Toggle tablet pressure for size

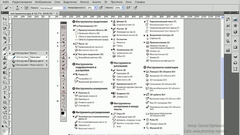(x=135, y=7)
